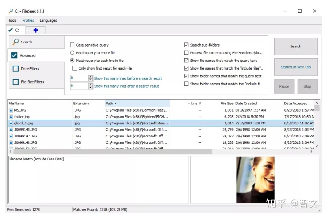Viewport: 326px width, 217px height.
Task: Enable the Date Filters checkbox
Action: (15, 69)
